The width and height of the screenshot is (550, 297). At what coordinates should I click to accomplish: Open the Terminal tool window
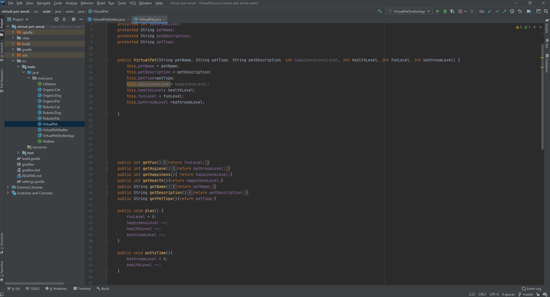(x=82, y=289)
